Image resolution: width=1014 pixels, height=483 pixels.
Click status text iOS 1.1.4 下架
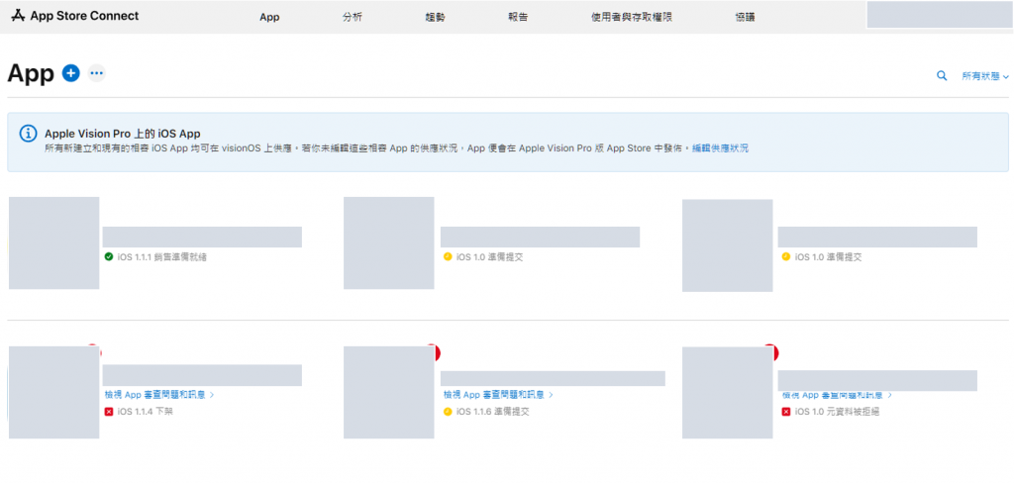[145, 411]
